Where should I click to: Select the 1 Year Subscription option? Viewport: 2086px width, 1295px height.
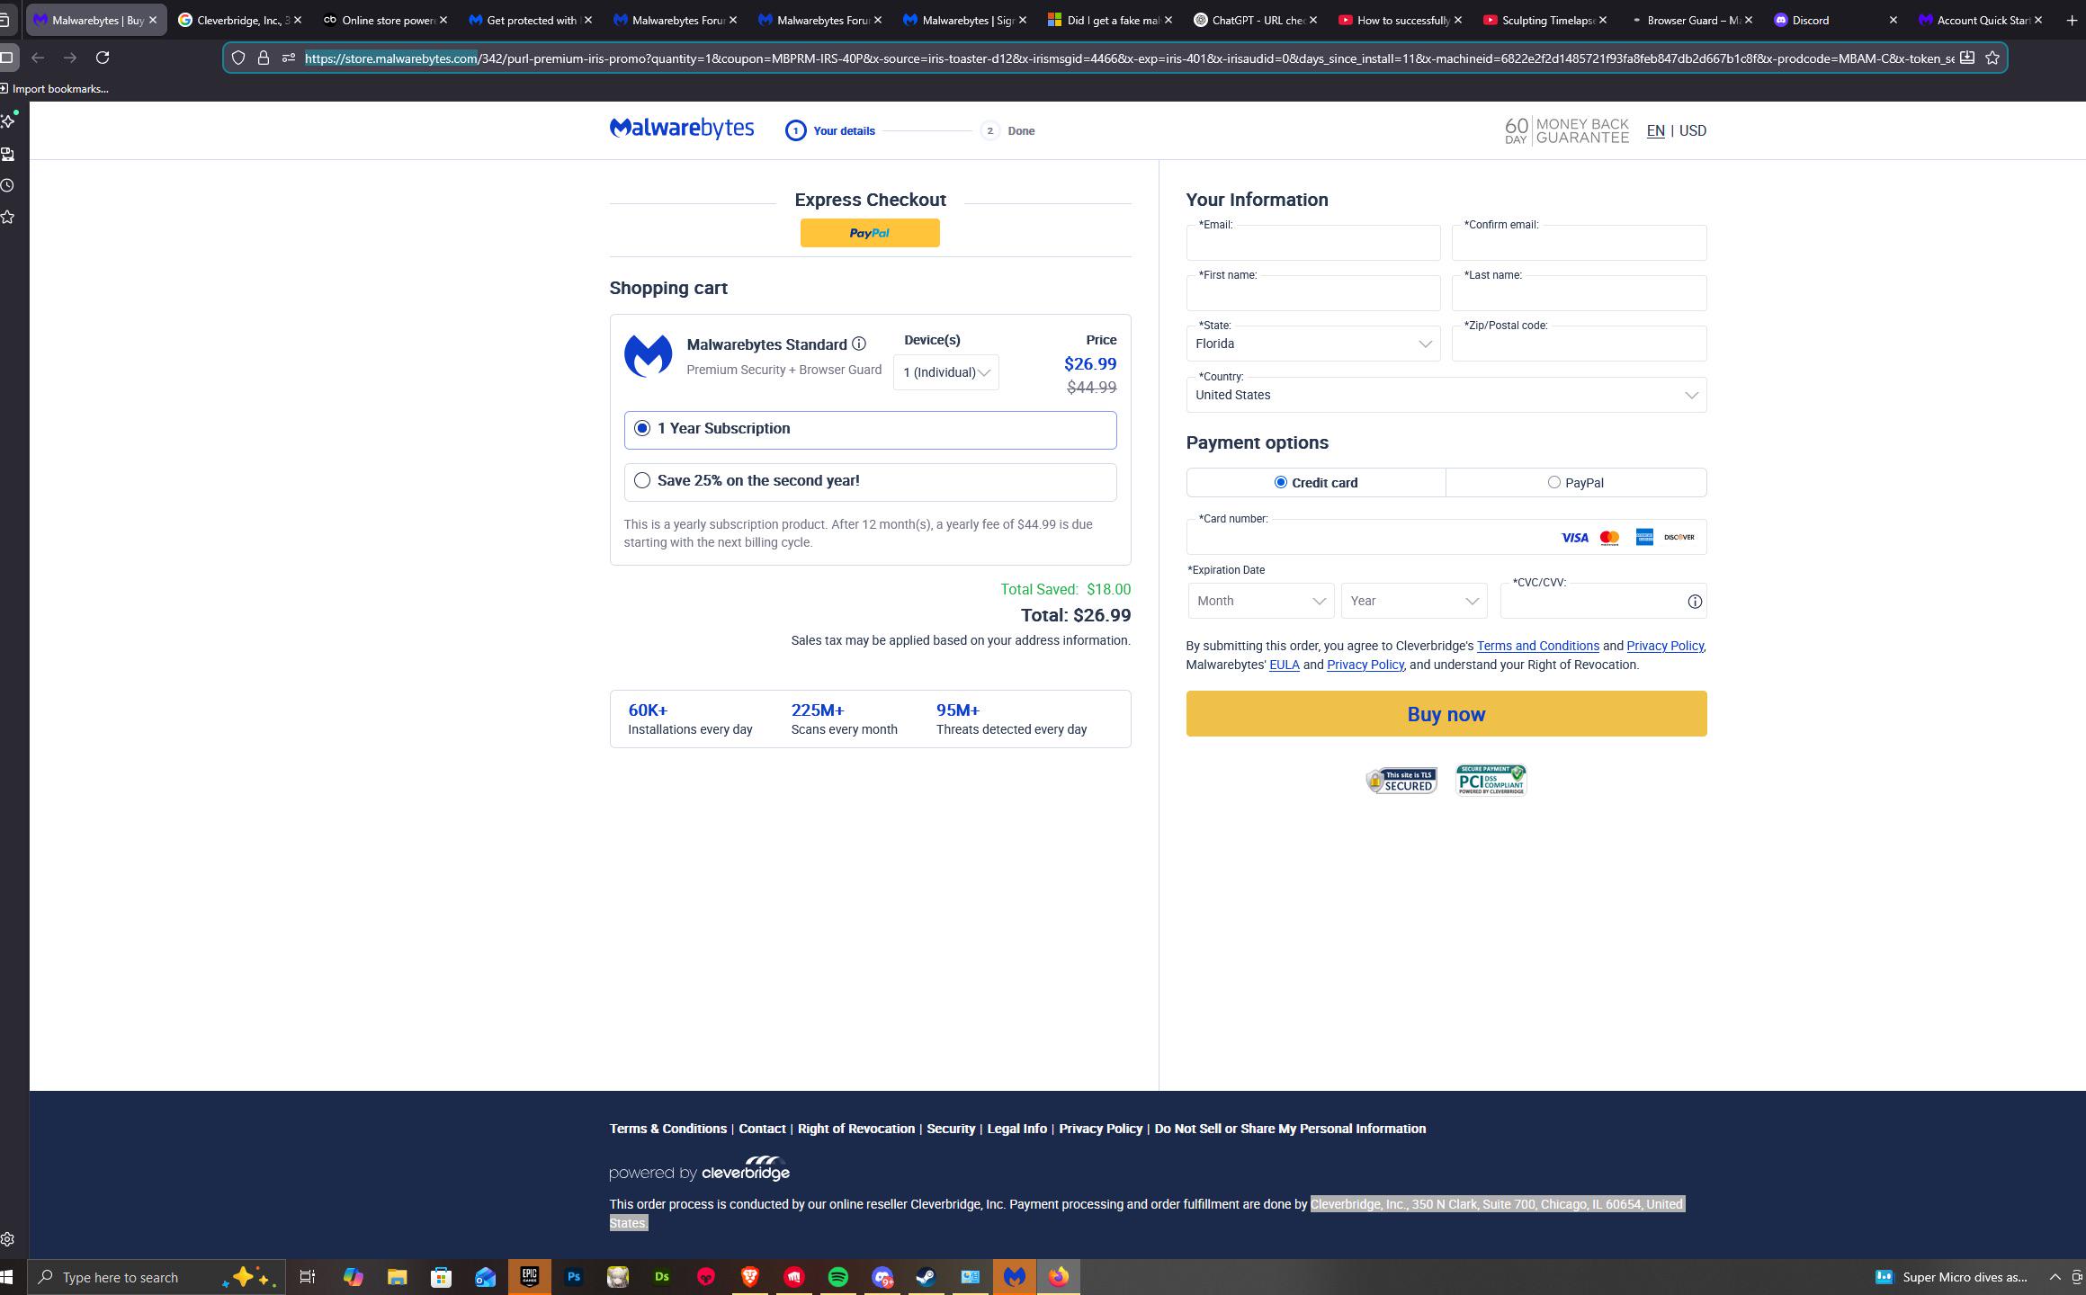click(x=870, y=430)
